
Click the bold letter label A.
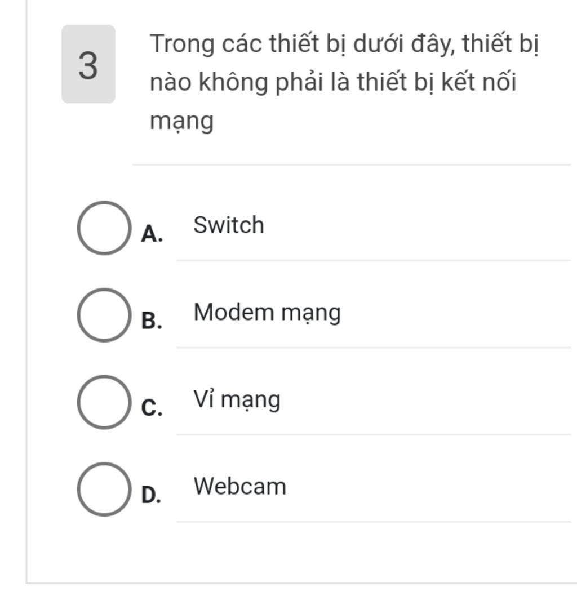[x=152, y=233]
